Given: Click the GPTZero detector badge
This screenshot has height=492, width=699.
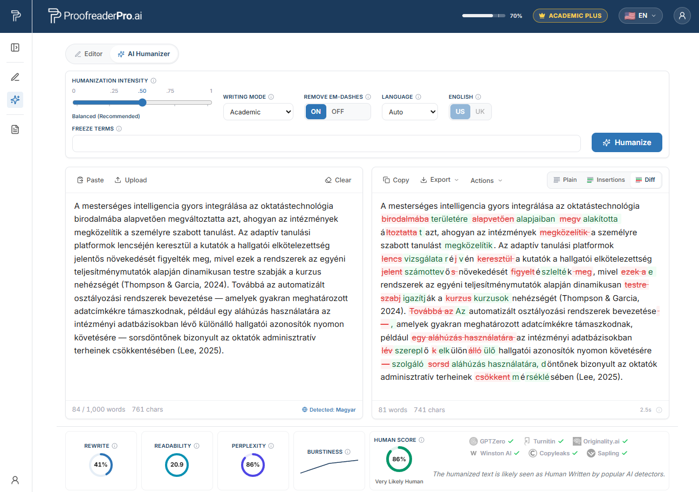Looking at the screenshot, I should (x=491, y=441).
